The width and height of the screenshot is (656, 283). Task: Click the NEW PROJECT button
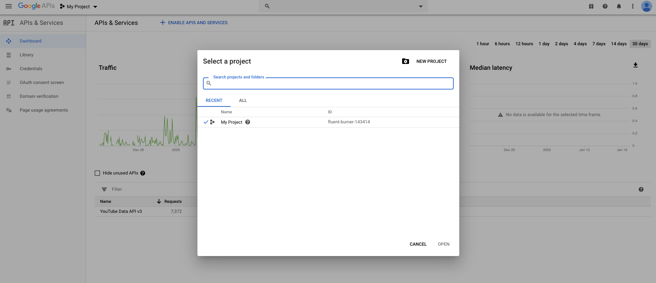point(431,61)
